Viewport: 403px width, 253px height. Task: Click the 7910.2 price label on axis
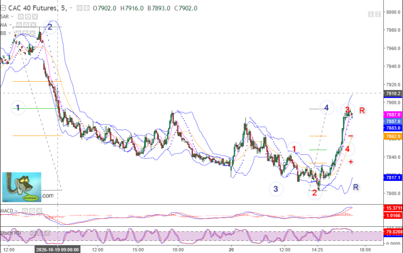(x=393, y=93)
